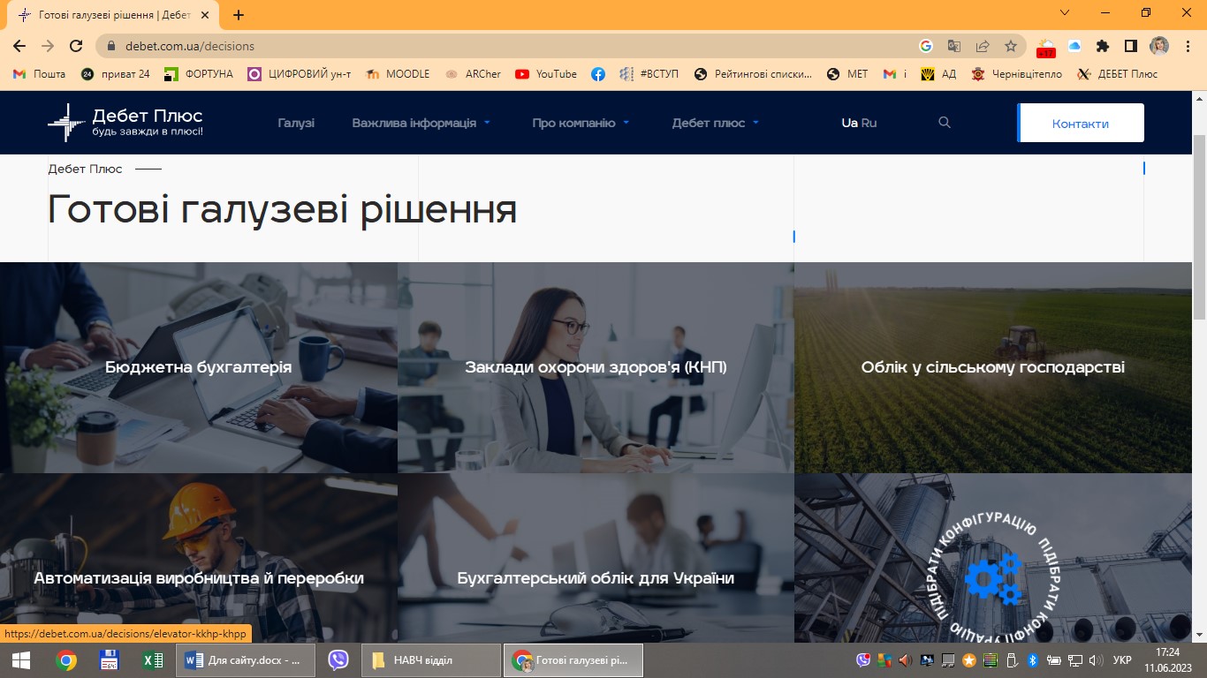Open the МЕТ bookmark
1207x678 pixels.
[x=847, y=74]
